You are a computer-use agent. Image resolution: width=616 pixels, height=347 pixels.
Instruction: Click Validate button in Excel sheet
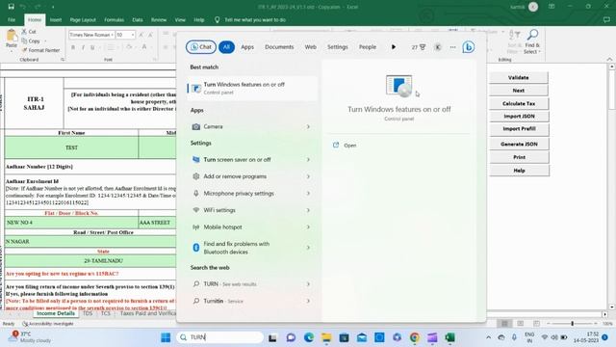518,77
